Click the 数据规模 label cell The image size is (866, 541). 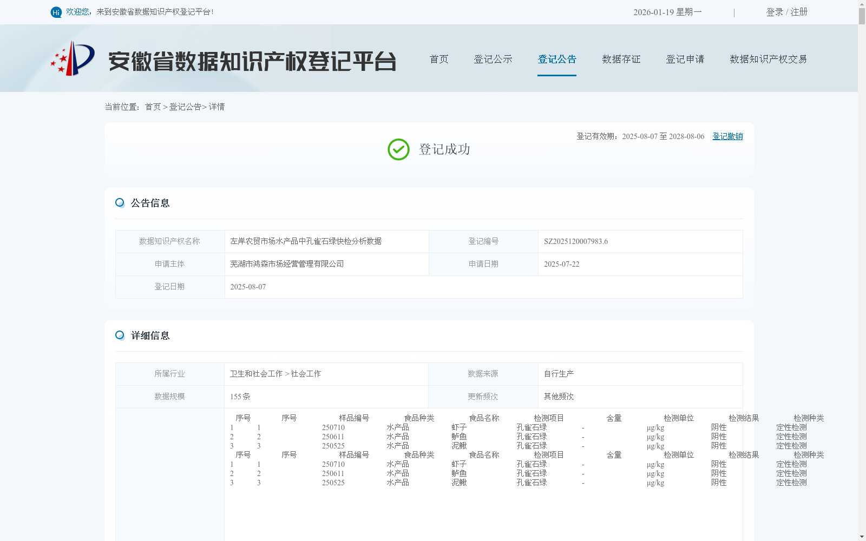point(170,397)
